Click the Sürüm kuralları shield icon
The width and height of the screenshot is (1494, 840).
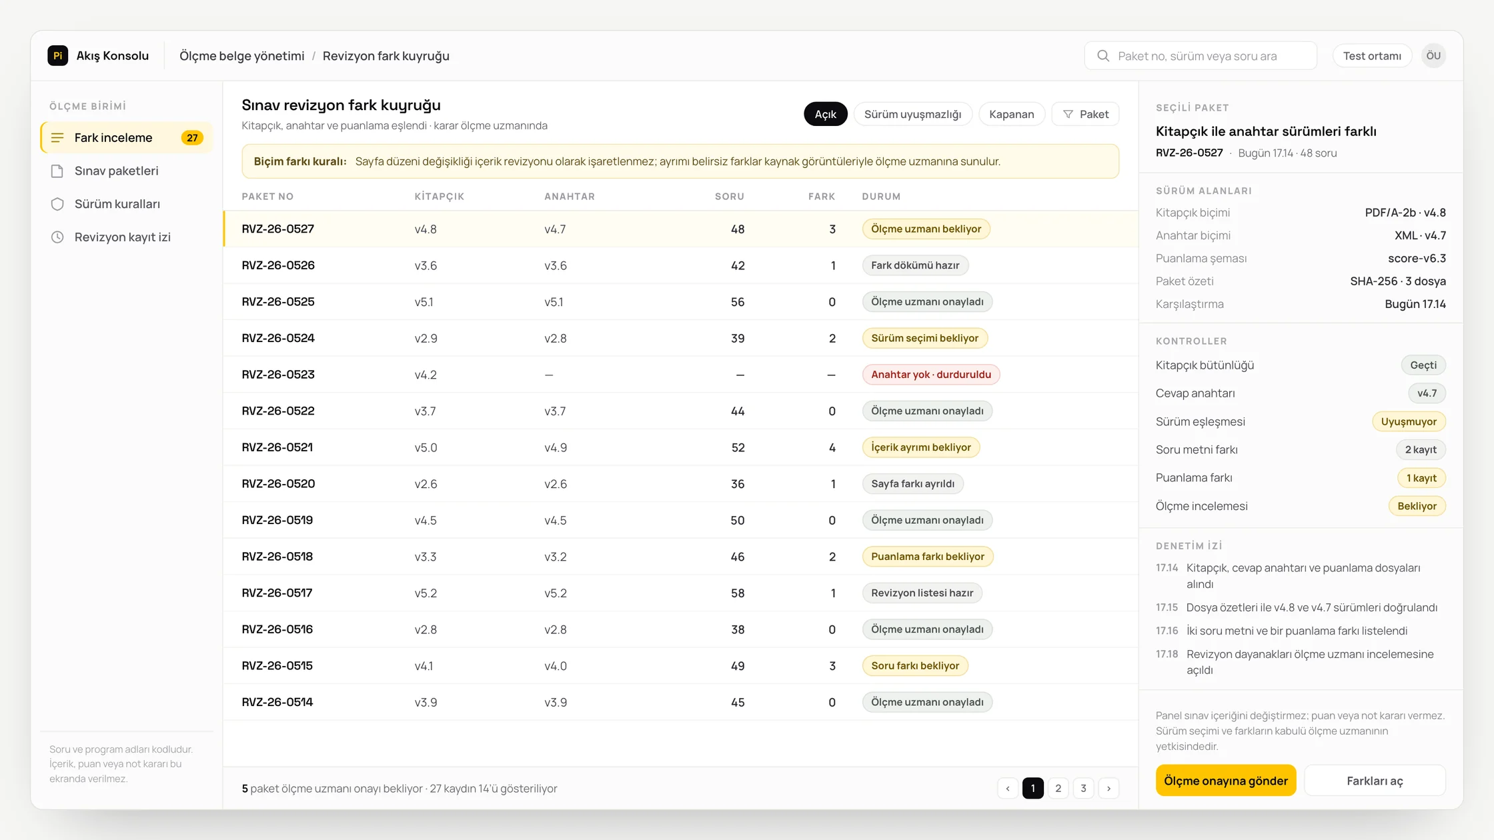(x=57, y=204)
